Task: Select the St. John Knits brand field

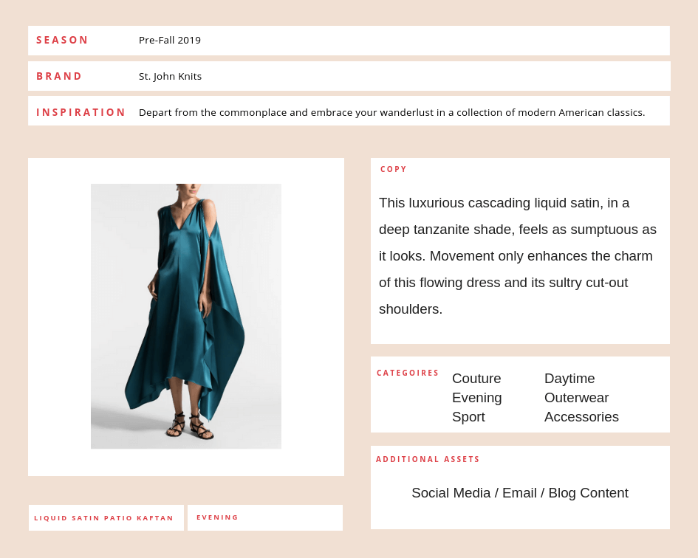Action: click(x=170, y=77)
